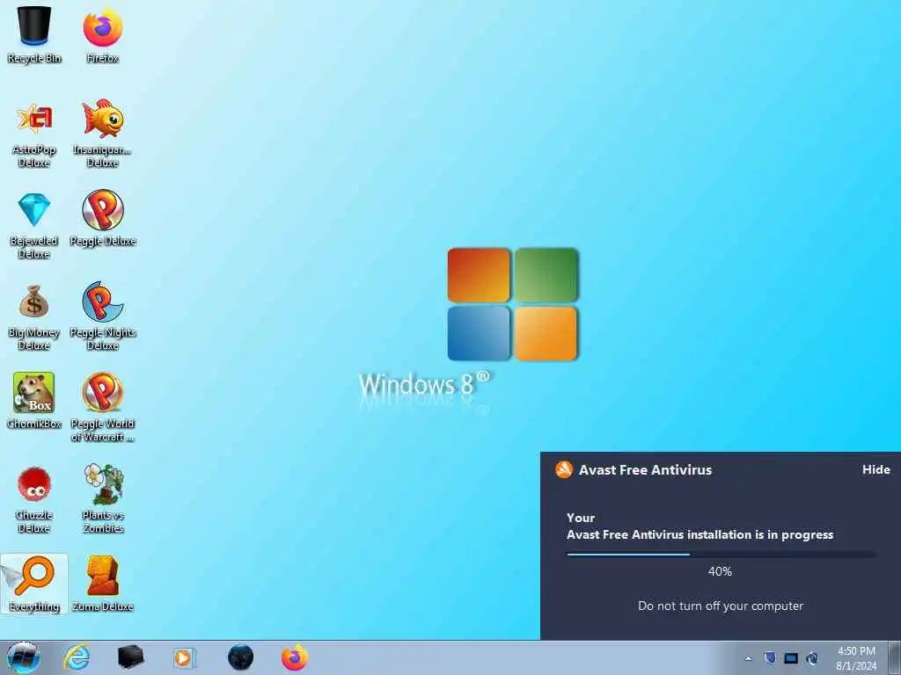Click the circular tray icon beside the clock
Image resolution: width=901 pixels, height=675 pixels.
coord(812,658)
